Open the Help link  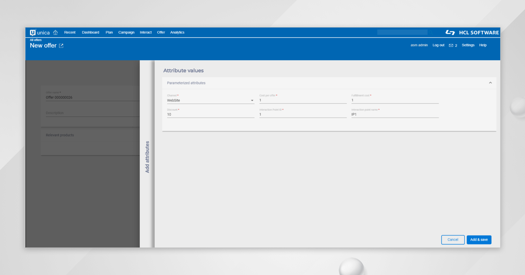483,45
